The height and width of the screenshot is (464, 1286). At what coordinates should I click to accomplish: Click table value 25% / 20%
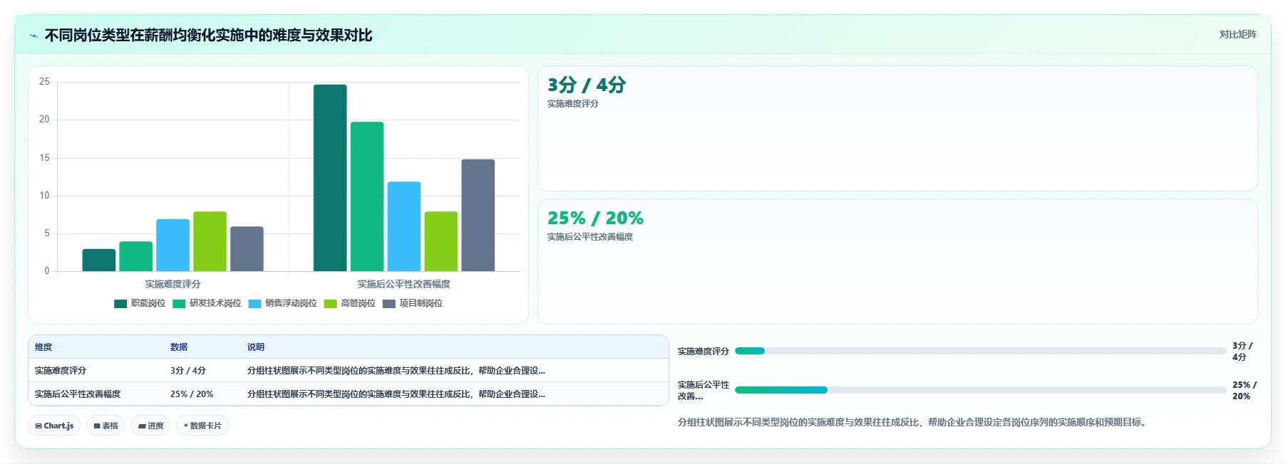[x=192, y=394]
